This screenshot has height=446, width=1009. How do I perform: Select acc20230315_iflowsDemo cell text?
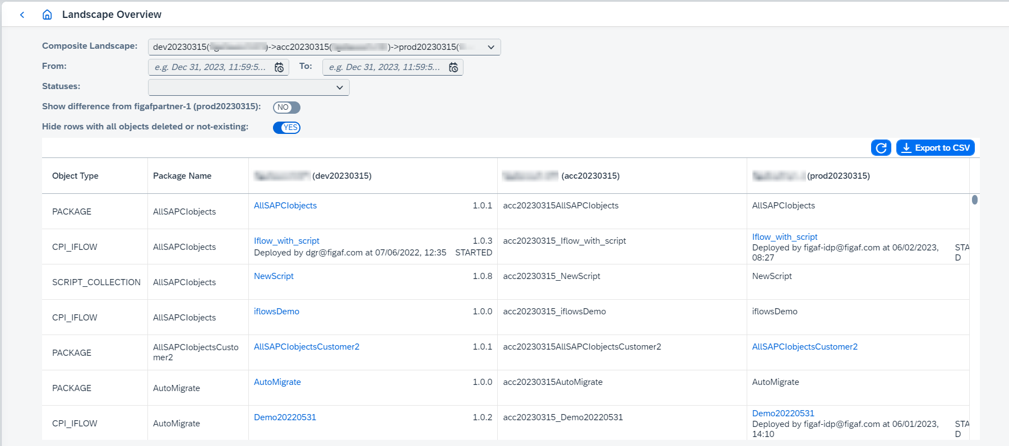tap(554, 312)
